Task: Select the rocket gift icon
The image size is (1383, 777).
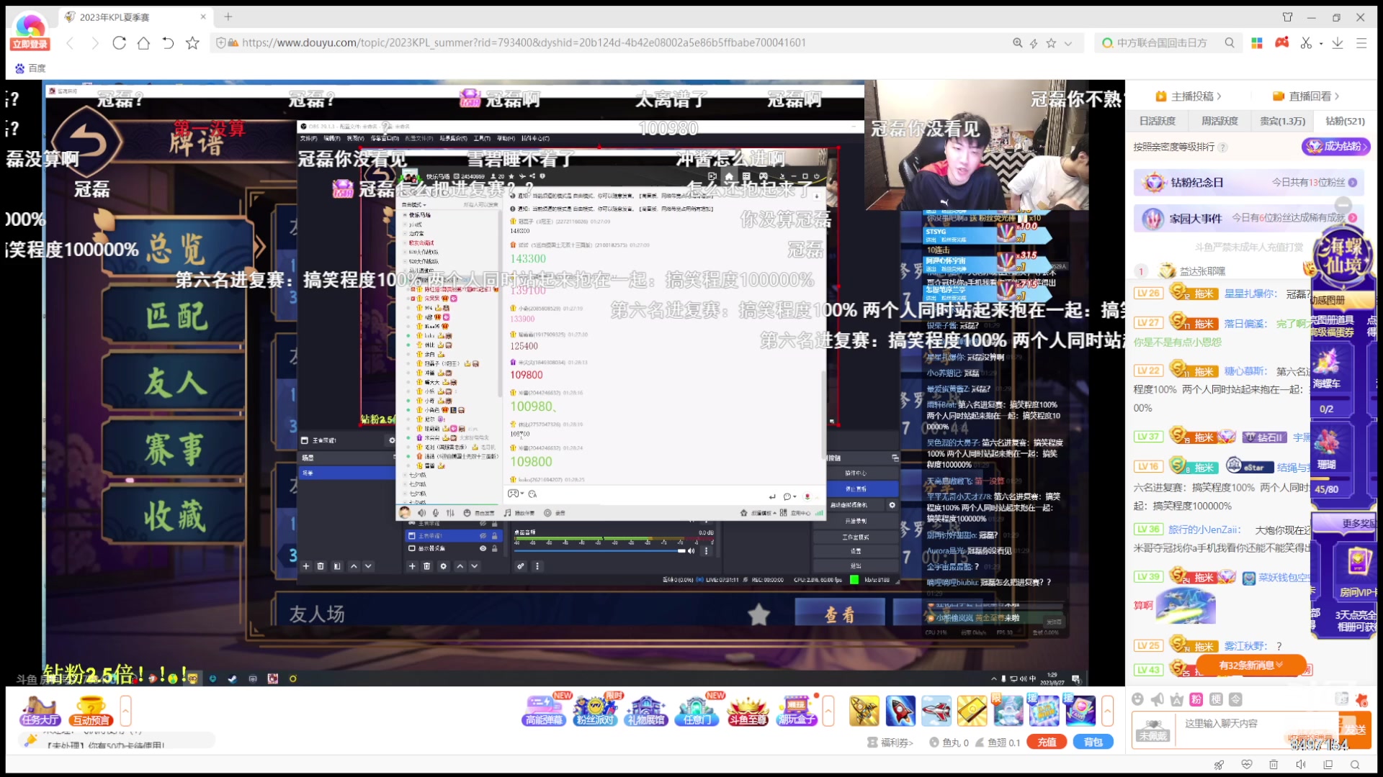Action: pos(900,711)
